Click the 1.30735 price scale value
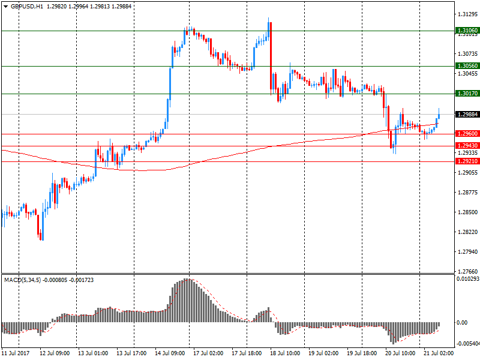Image resolution: width=480 pixels, height=360 pixels. pyautogui.click(x=467, y=54)
